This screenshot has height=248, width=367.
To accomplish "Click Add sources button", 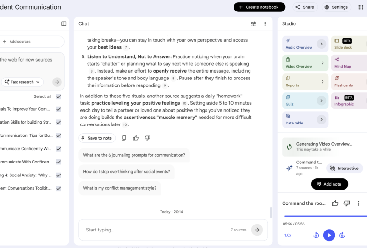I will point(32,41).
